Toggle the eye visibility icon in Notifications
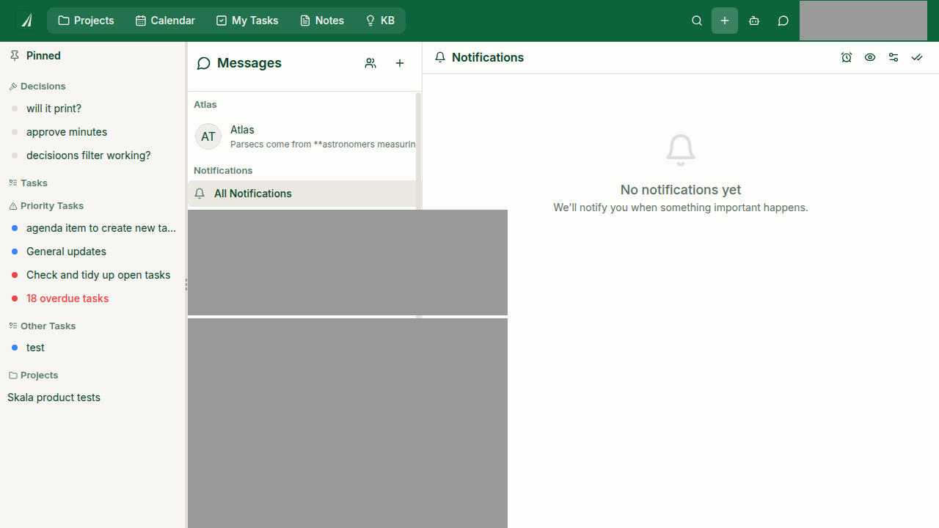 (x=870, y=57)
